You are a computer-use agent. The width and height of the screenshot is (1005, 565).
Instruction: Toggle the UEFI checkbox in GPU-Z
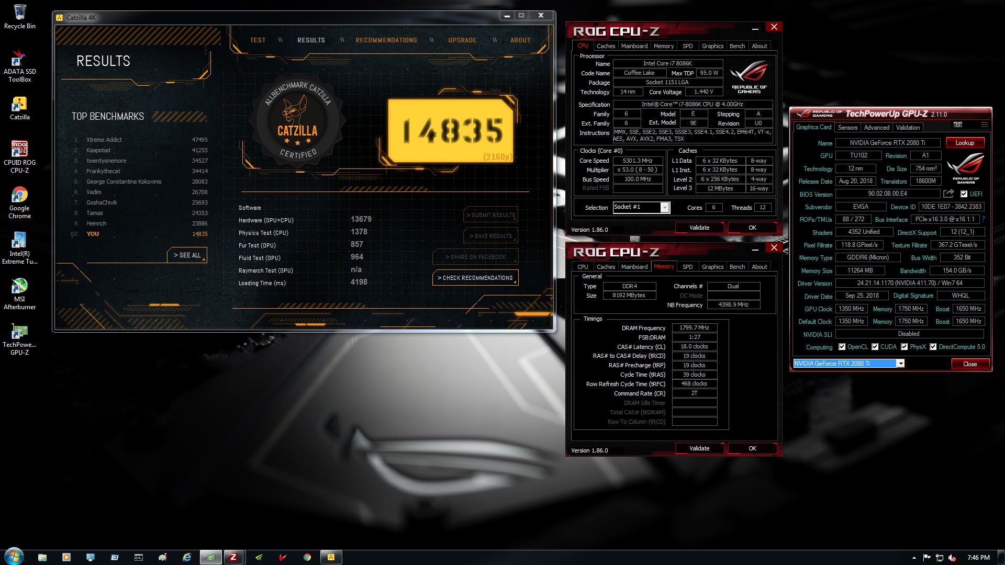pos(964,194)
